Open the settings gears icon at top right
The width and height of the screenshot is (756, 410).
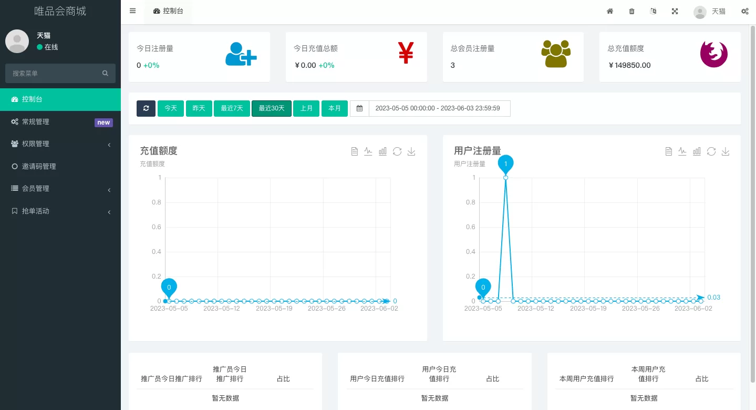(x=744, y=11)
